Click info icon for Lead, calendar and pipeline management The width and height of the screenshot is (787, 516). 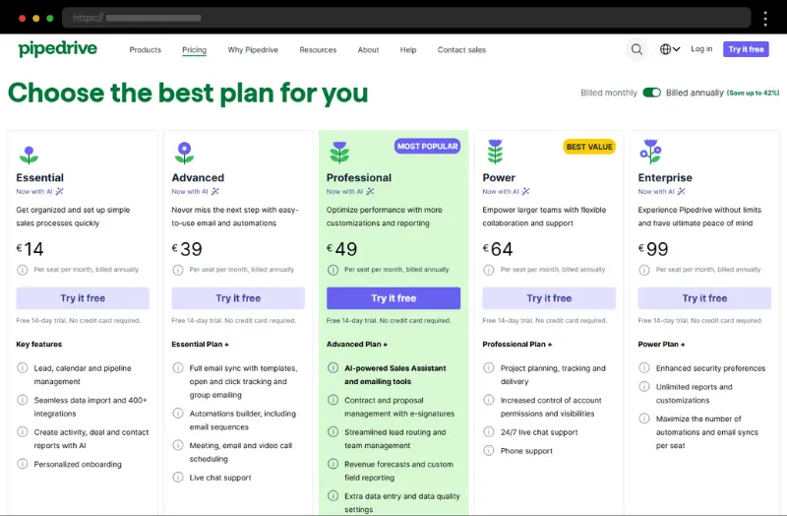(x=23, y=367)
